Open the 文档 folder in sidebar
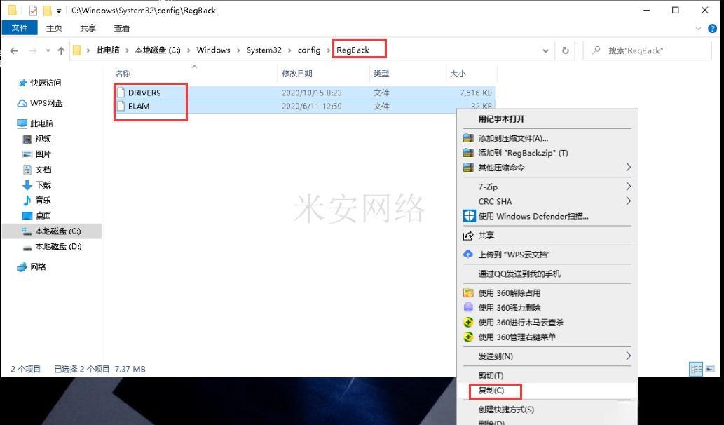Viewport: 724px width, 425px height. 43,170
